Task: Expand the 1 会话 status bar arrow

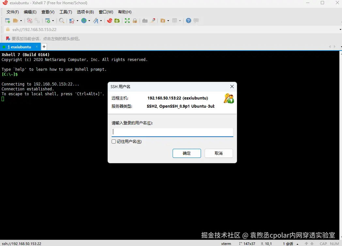Action: coord(298,244)
